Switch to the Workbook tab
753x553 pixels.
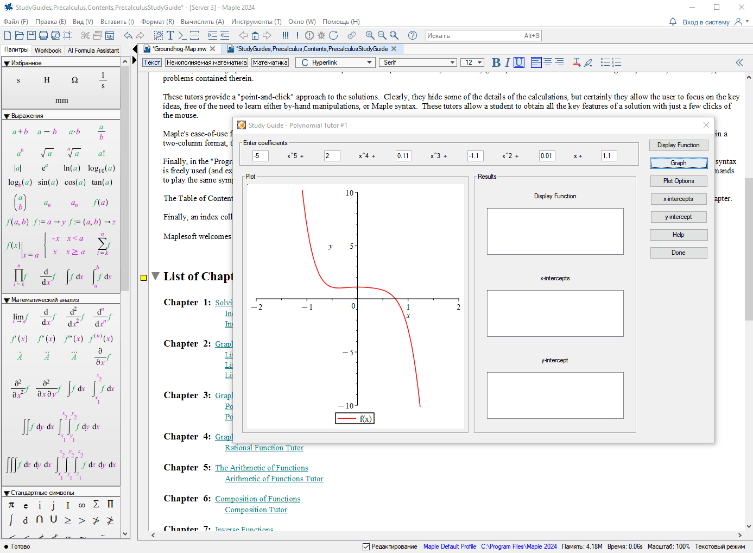[48, 50]
